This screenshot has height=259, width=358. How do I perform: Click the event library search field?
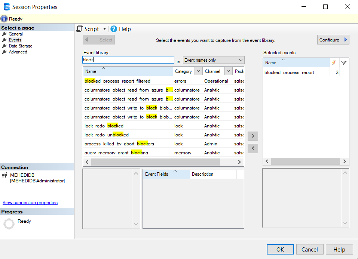click(x=128, y=60)
